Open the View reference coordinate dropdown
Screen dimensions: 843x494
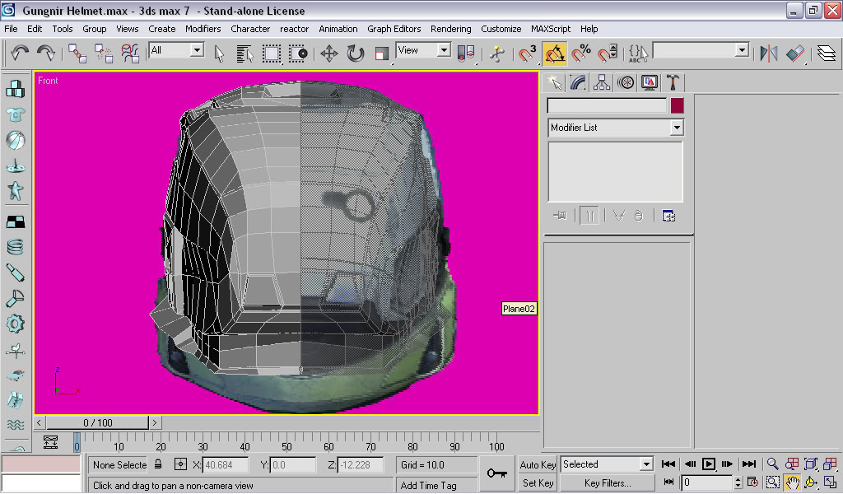(x=444, y=50)
